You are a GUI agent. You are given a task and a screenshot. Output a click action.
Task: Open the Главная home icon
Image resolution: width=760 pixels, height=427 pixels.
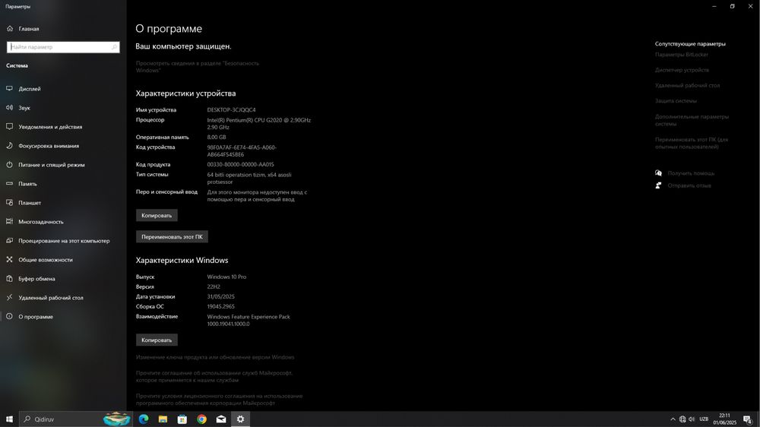(10, 29)
